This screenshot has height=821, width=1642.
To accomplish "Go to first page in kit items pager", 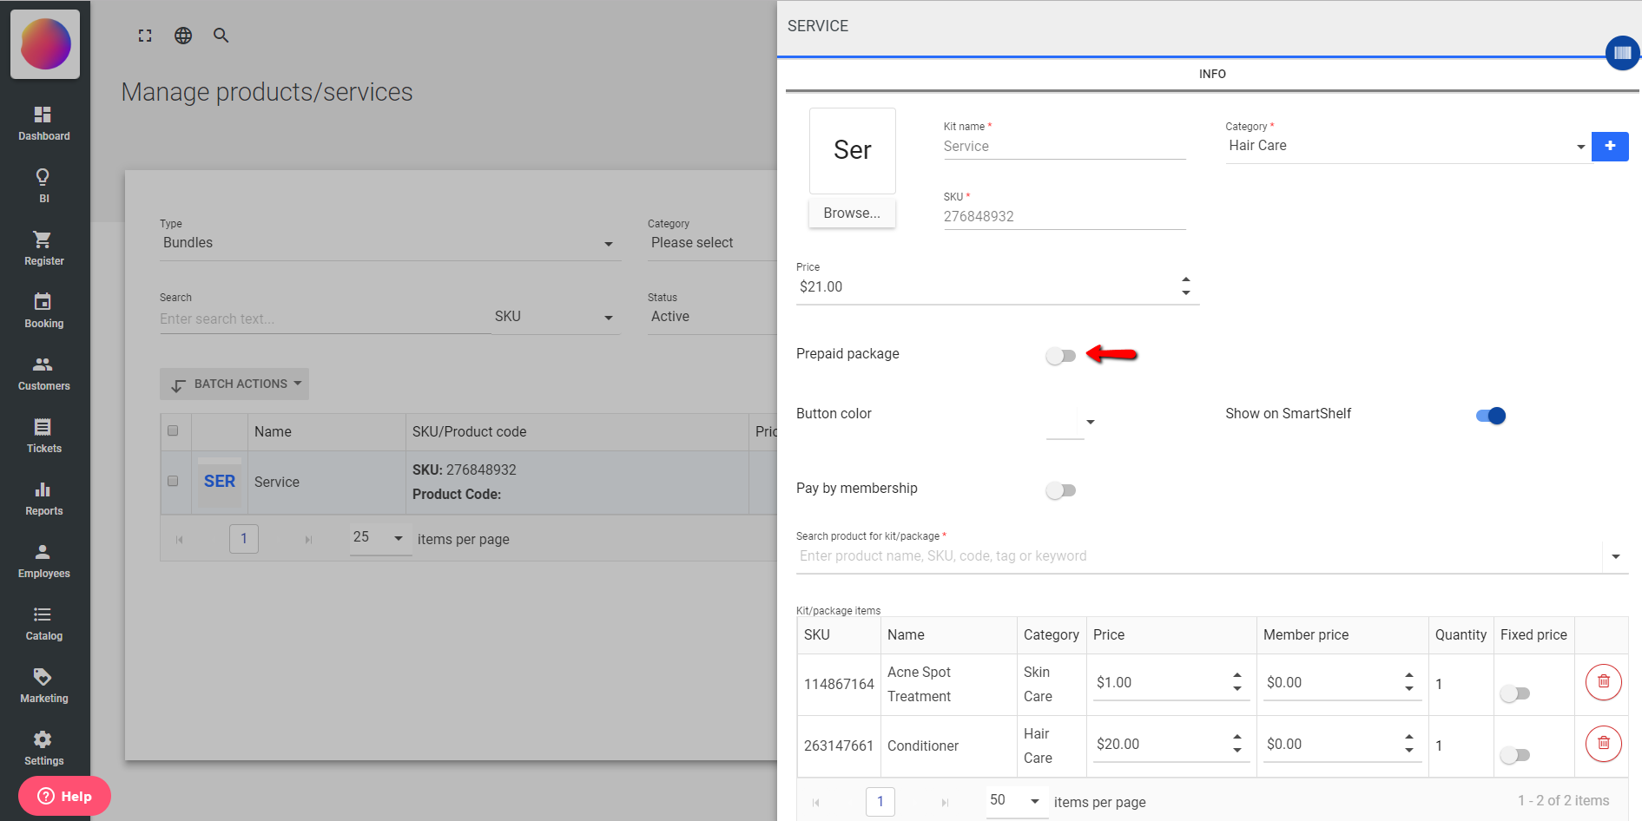I will 815,802.
